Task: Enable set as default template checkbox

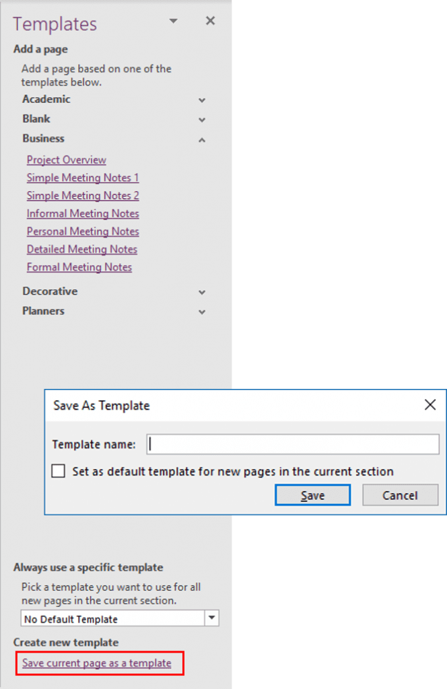Action: tap(59, 471)
